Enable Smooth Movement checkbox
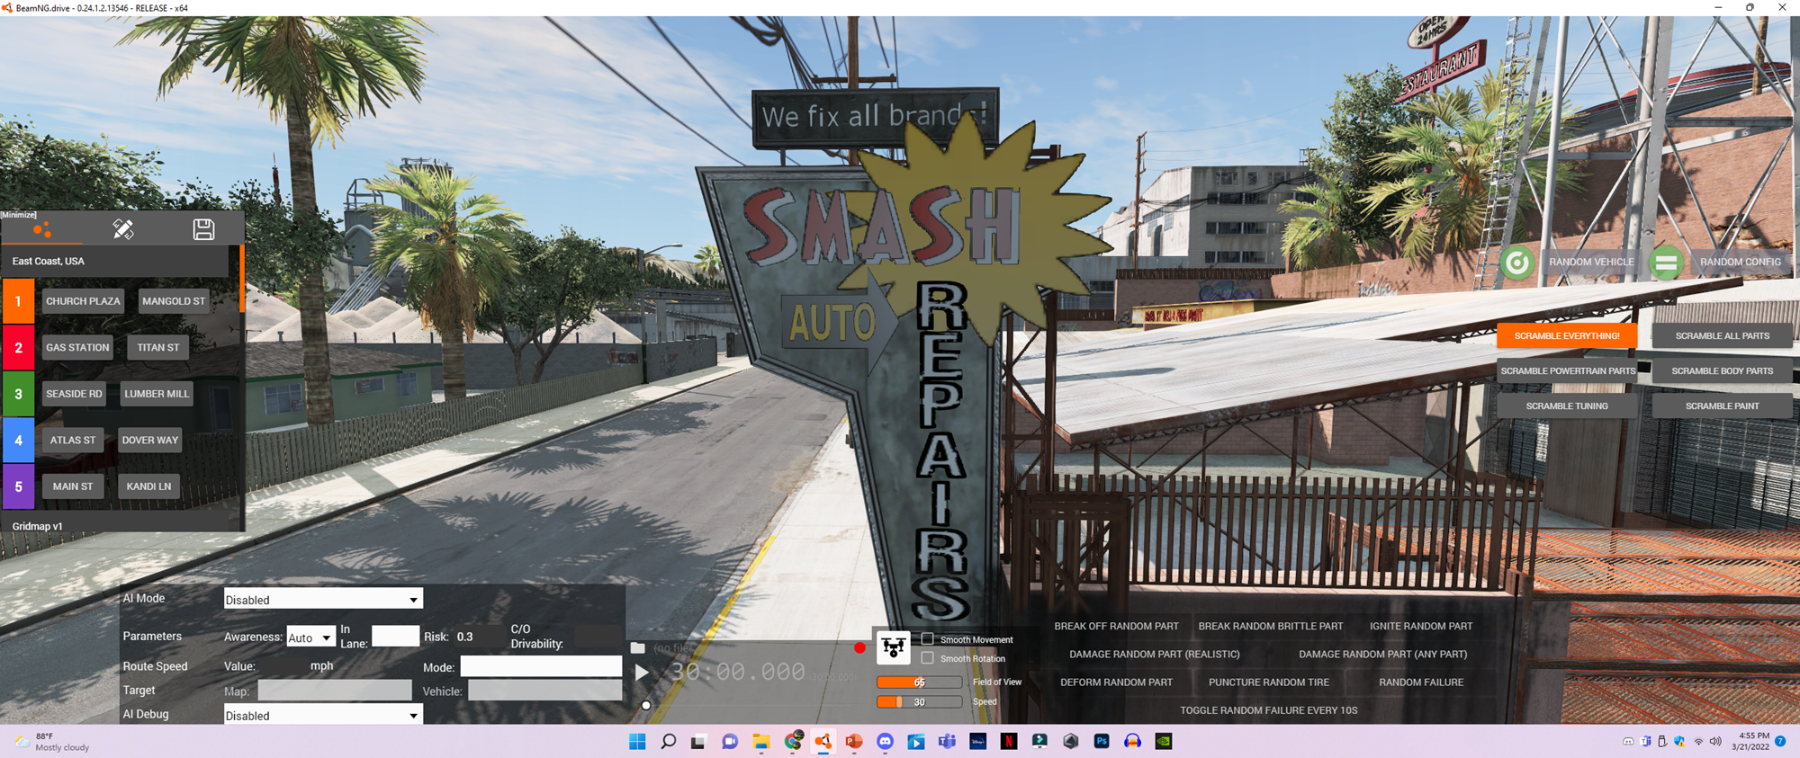 (927, 638)
